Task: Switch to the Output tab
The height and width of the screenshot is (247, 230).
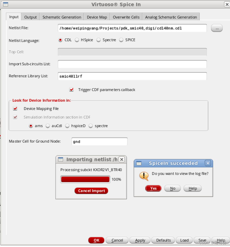Action: (x=30, y=17)
